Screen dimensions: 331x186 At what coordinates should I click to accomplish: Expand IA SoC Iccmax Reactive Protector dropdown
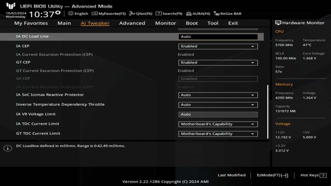pyautogui.click(x=218, y=95)
